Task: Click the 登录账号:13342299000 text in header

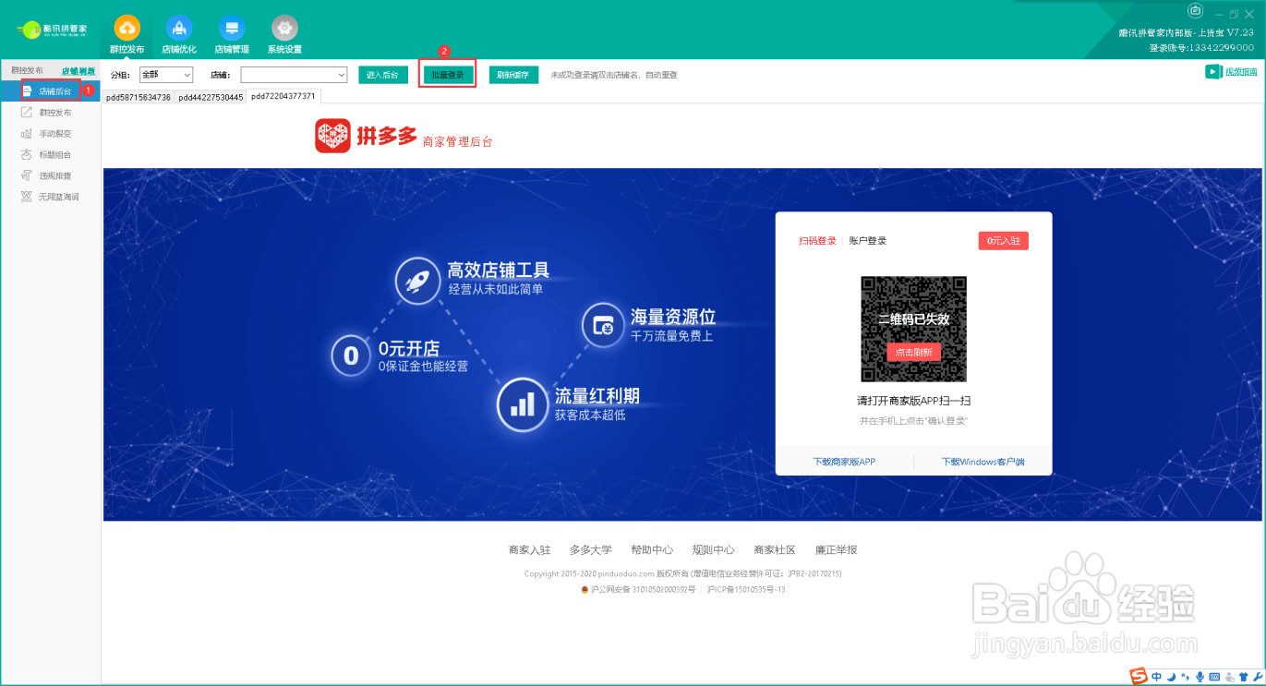Action: pyautogui.click(x=1201, y=47)
